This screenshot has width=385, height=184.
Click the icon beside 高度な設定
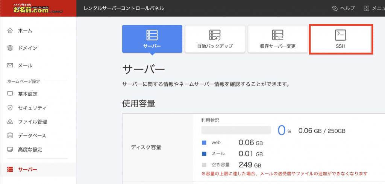[x=10, y=149]
